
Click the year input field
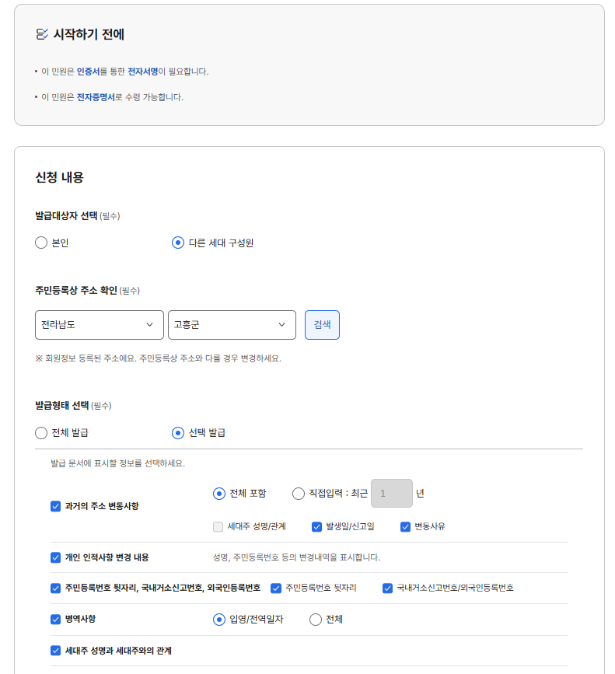tap(391, 494)
